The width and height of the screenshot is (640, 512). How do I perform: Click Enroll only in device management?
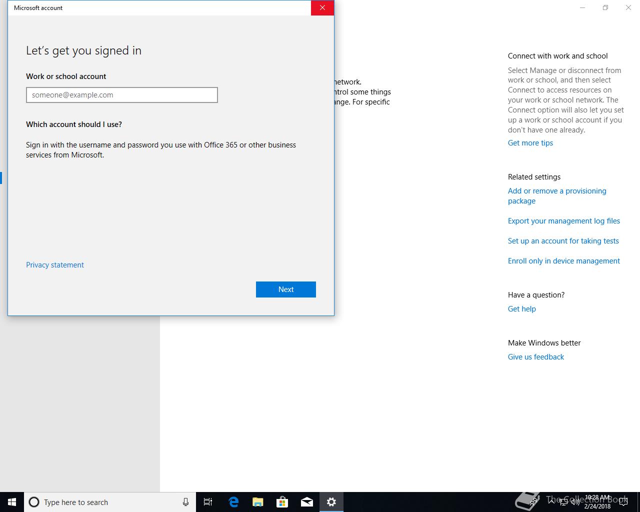pos(564,261)
